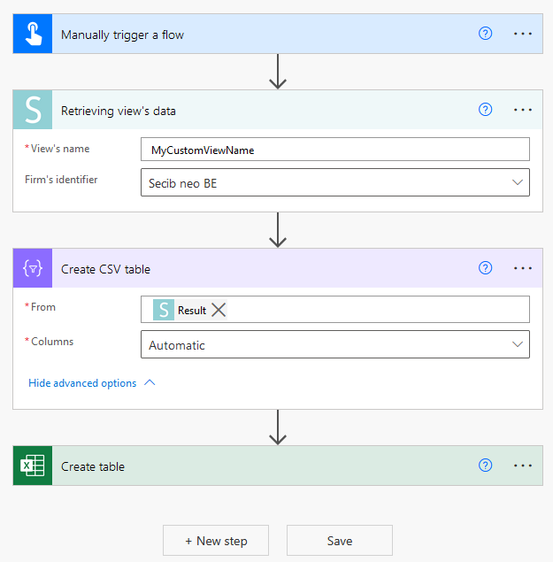Save the flow
This screenshot has height=562, width=553.
pyautogui.click(x=339, y=541)
